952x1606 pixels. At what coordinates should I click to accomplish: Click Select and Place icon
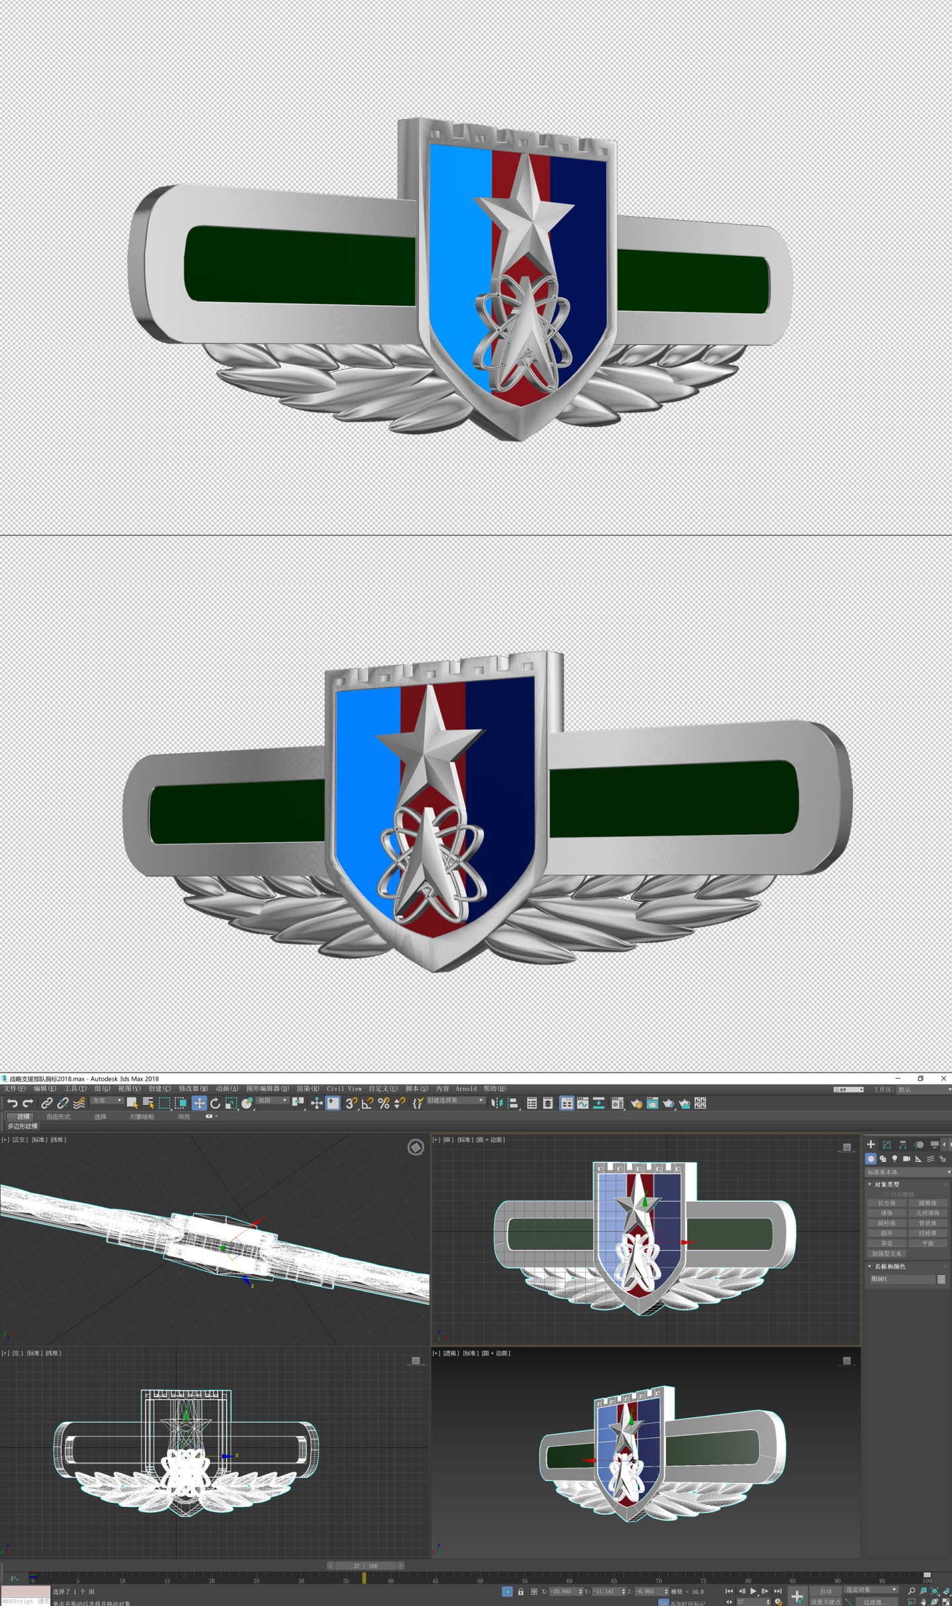[247, 1103]
